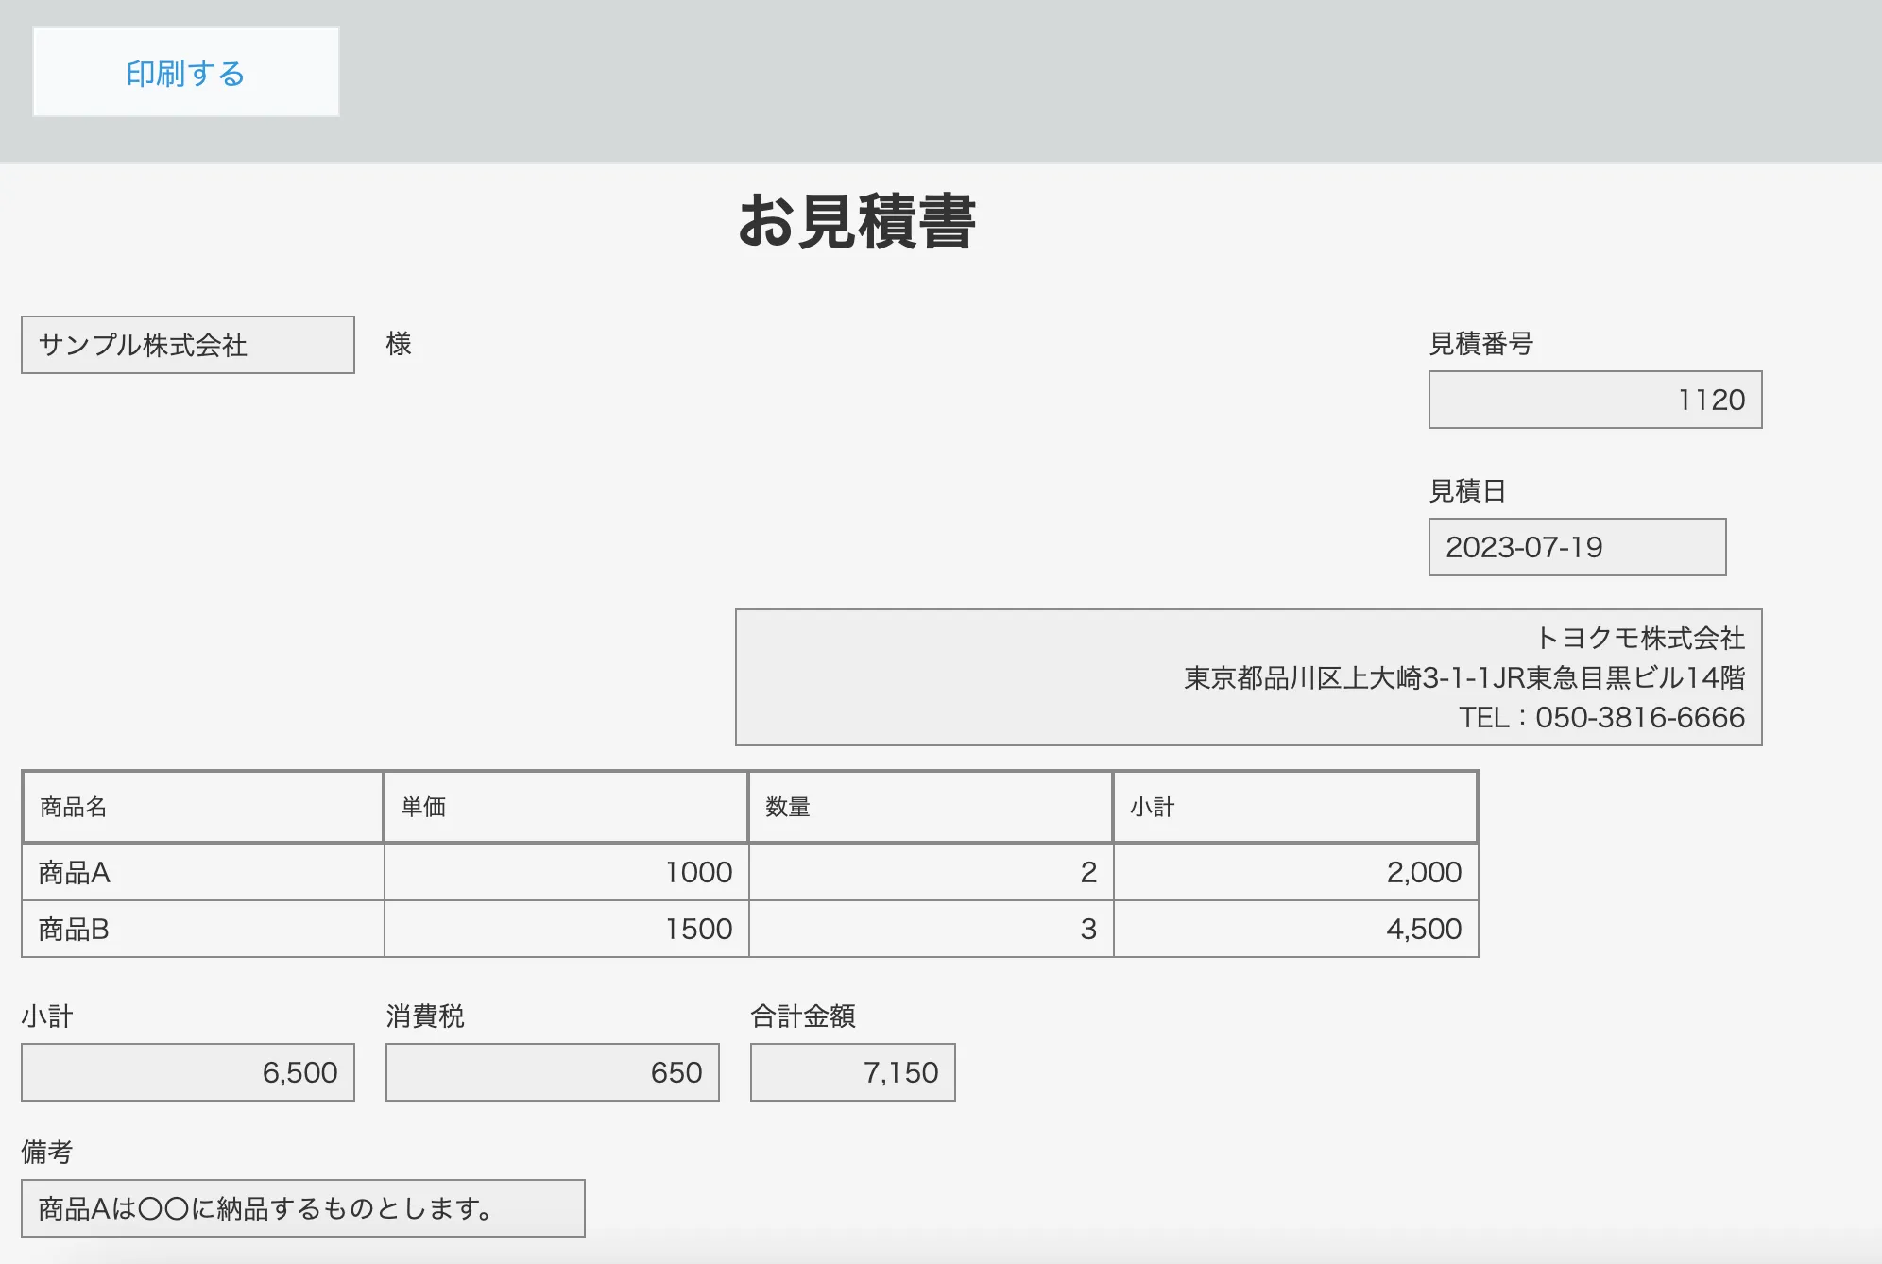
Task: Click the トヨクモ株式会社 company address box
Action: click(x=1247, y=677)
